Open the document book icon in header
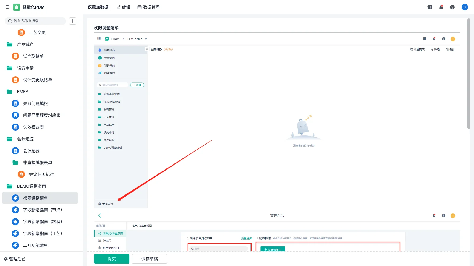The height and width of the screenshot is (266, 474). tap(430, 7)
